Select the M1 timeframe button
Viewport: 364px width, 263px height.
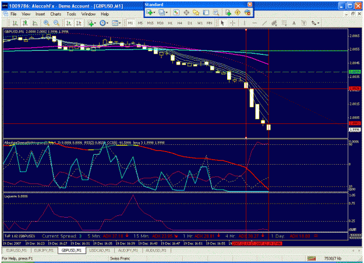tap(130, 23)
